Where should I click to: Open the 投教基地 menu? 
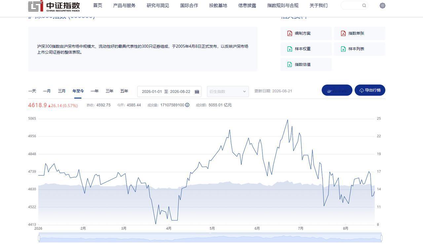218,5
